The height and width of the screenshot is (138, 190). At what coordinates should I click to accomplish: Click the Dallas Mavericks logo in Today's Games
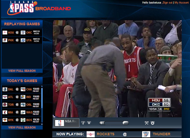click(5, 89)
